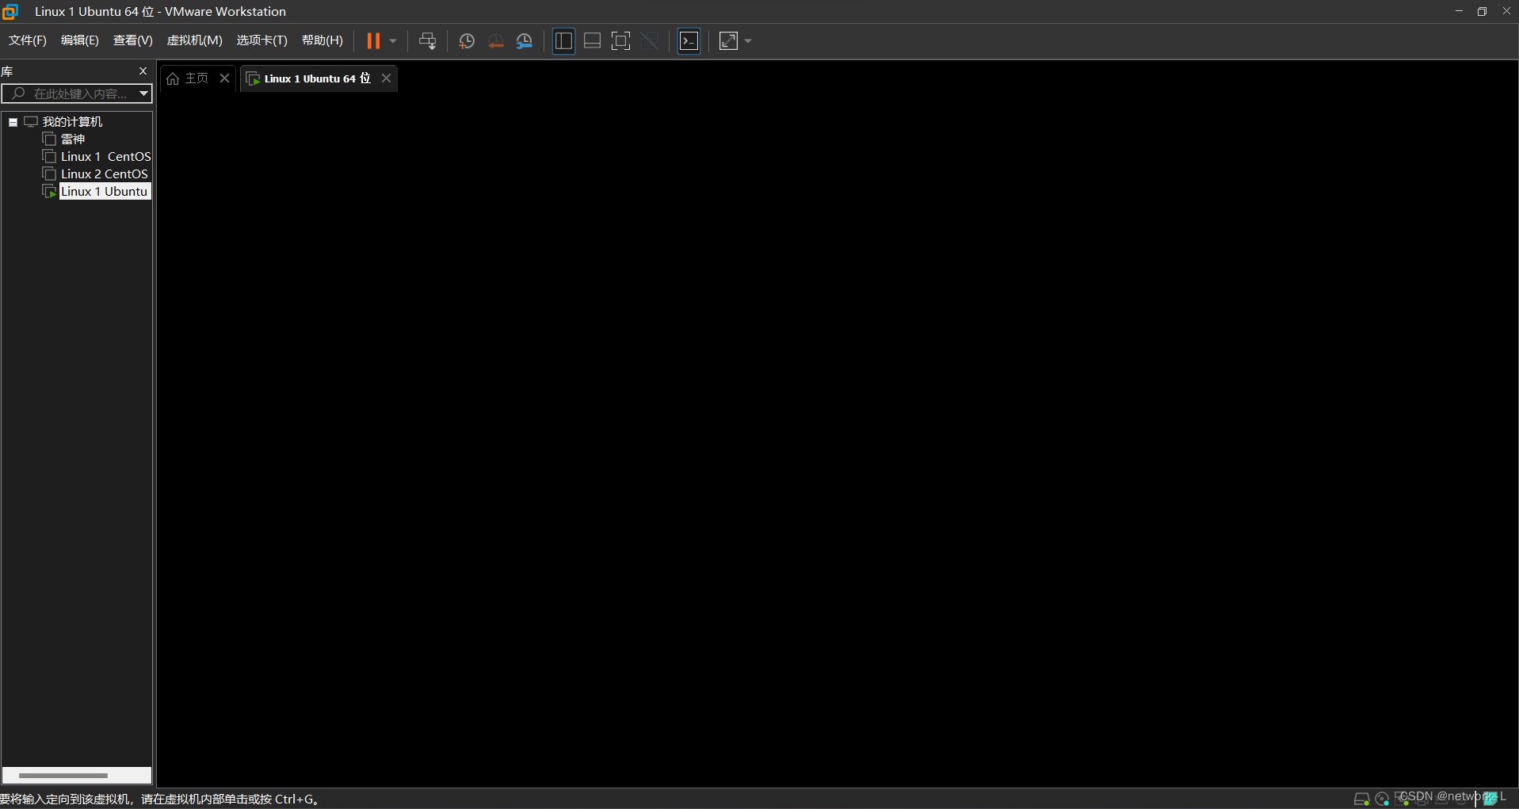The height and width of the screenshot is (809, 1519).
Task: Toggle the thumbnail bar
Action: (x=592, y=40)
